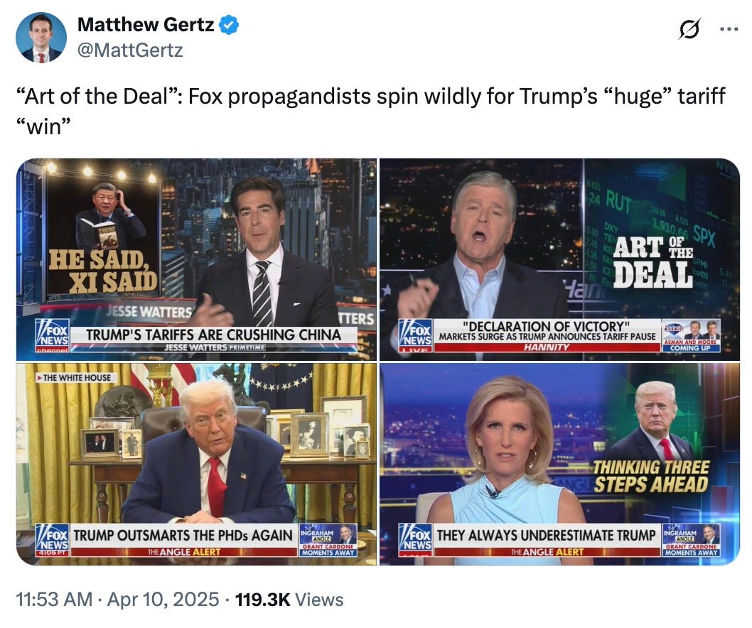Open the Ingraham Thinking Three Steps Ahead image

559,464
